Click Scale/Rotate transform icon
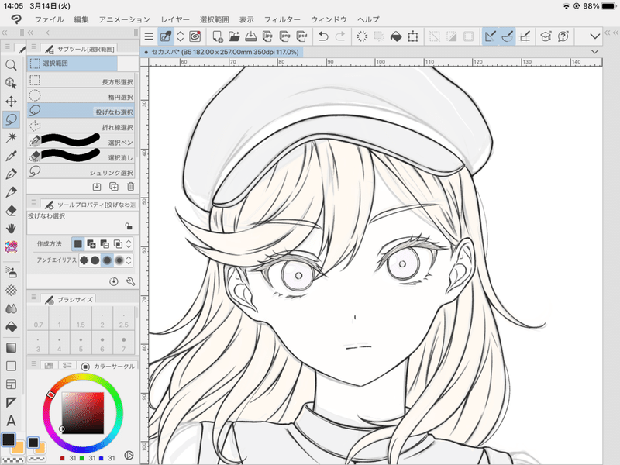The height and width of the screenshot is (465, 620). pos(413,36)
